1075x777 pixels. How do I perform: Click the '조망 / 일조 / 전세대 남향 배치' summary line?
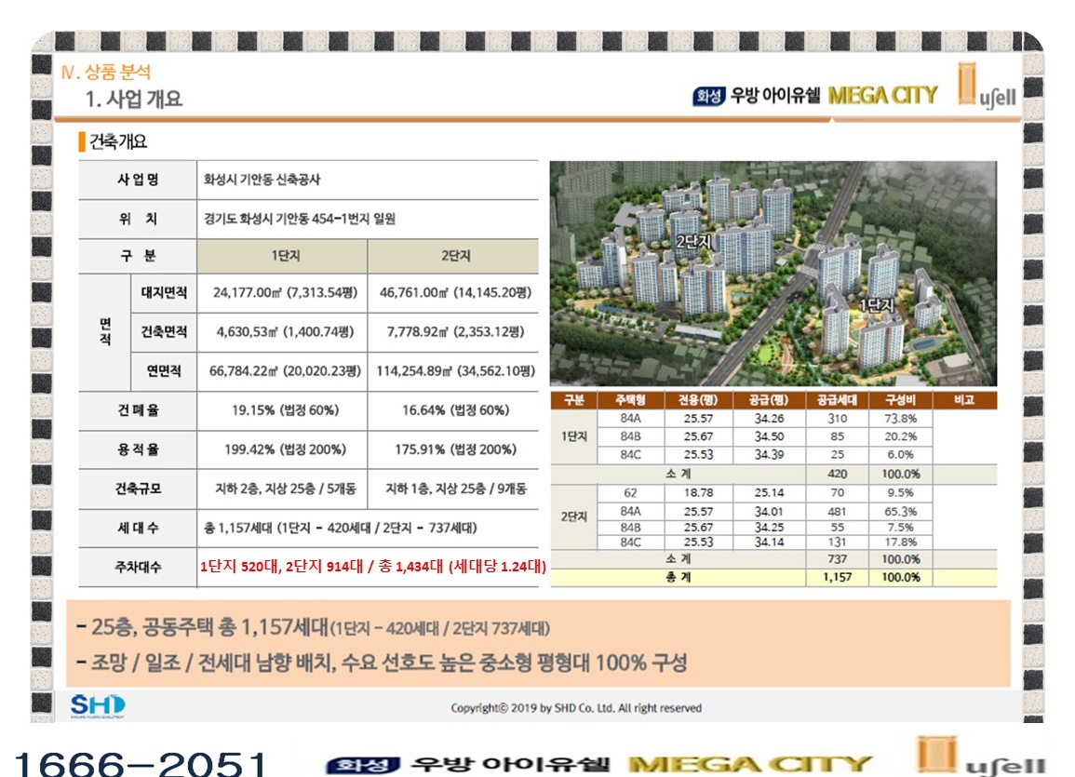[382, 663]
